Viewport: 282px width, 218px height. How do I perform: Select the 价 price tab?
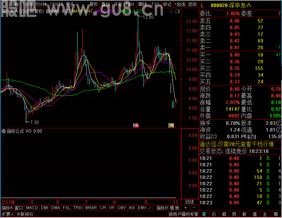214,214
